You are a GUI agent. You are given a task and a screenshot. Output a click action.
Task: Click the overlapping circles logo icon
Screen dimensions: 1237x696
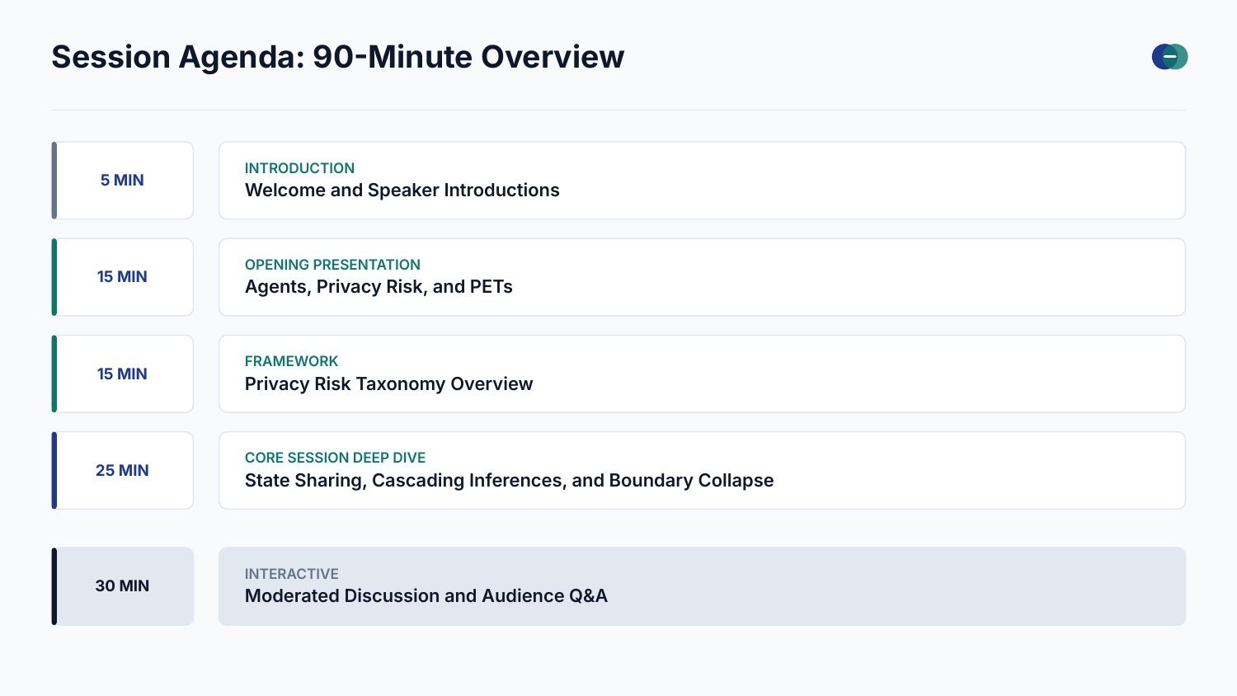click(x=1169, y=57)
